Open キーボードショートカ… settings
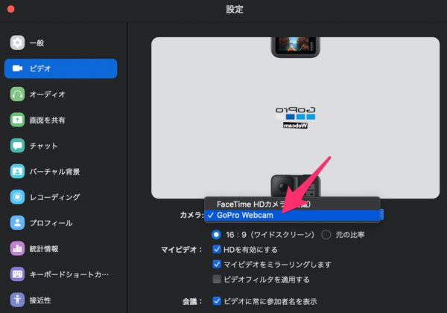This screenshot has height=313, width=447. pos(60,274)
